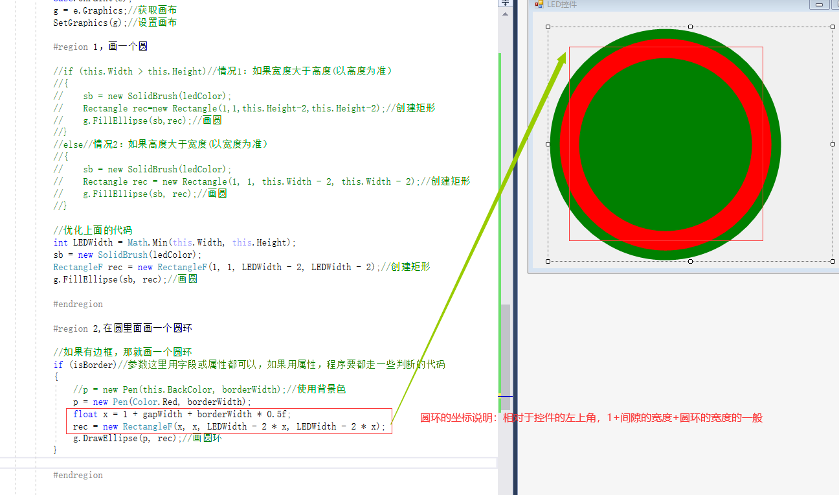The width and height of the screenshot is (839, 495).
Task: Click the right-middle resize handle of LED control
Action: [833, 144]
